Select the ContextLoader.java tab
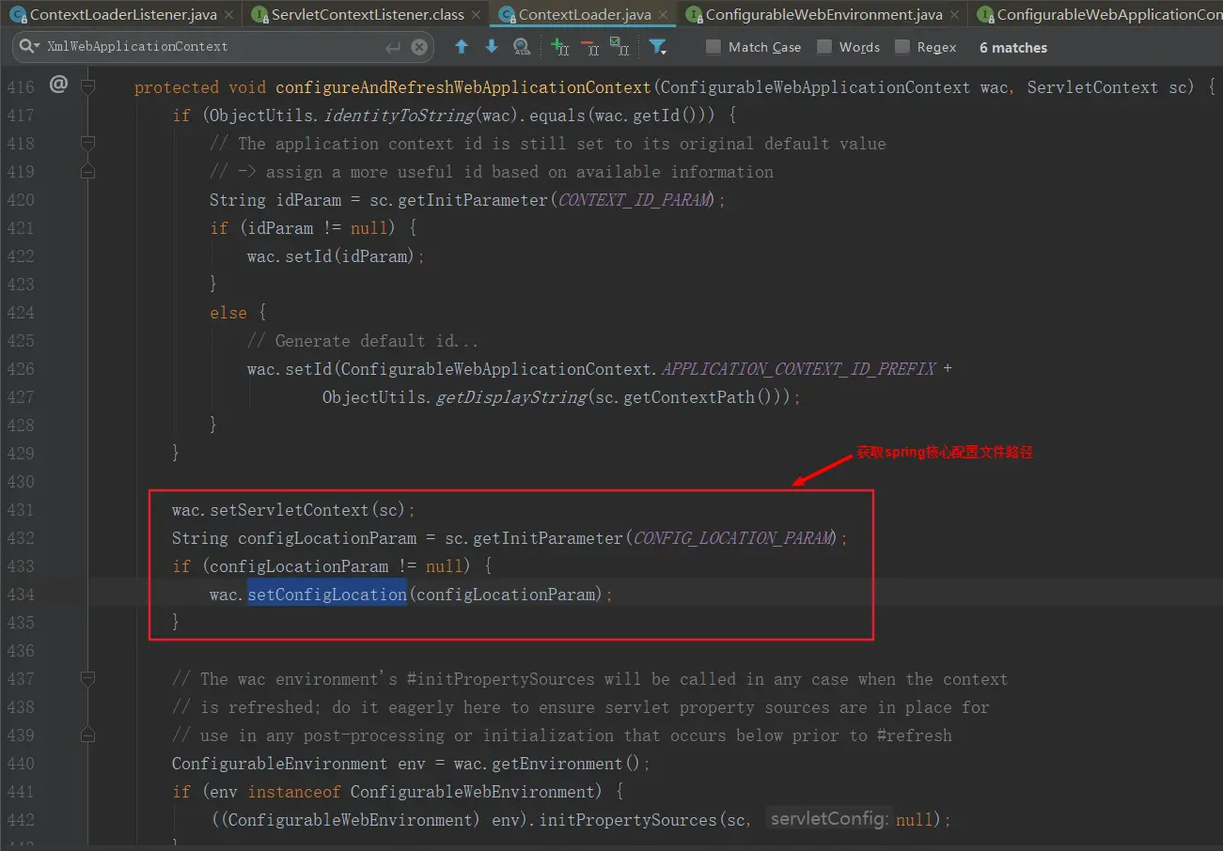This screenshot has height=851, width=1223. tap(585, 15)
